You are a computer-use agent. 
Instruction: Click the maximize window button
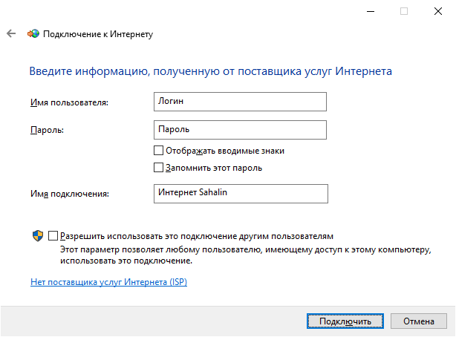(x=404, y=11)
